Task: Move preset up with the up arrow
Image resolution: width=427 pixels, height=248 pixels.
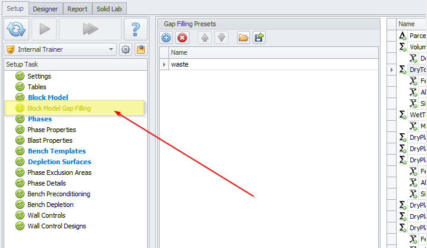Action: coord(205,37)
